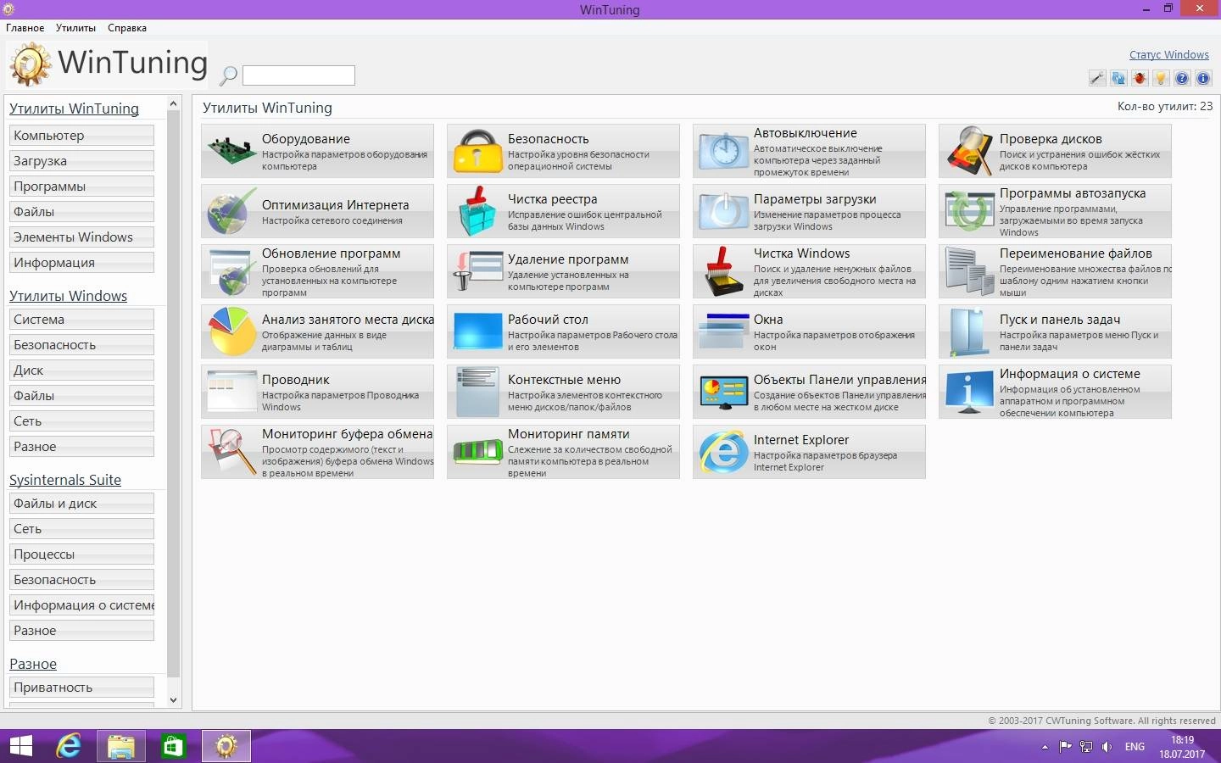Open the Пуск и панель задач tile
The height and width of the screenshot is (763, 1221).
(x=1055, y=331)
